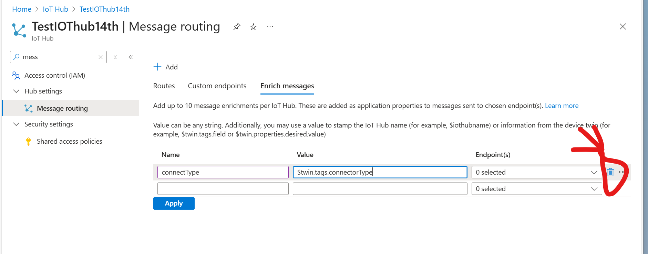
Task: Select the Enrich messages tab
Action: [x=287, y=86]
